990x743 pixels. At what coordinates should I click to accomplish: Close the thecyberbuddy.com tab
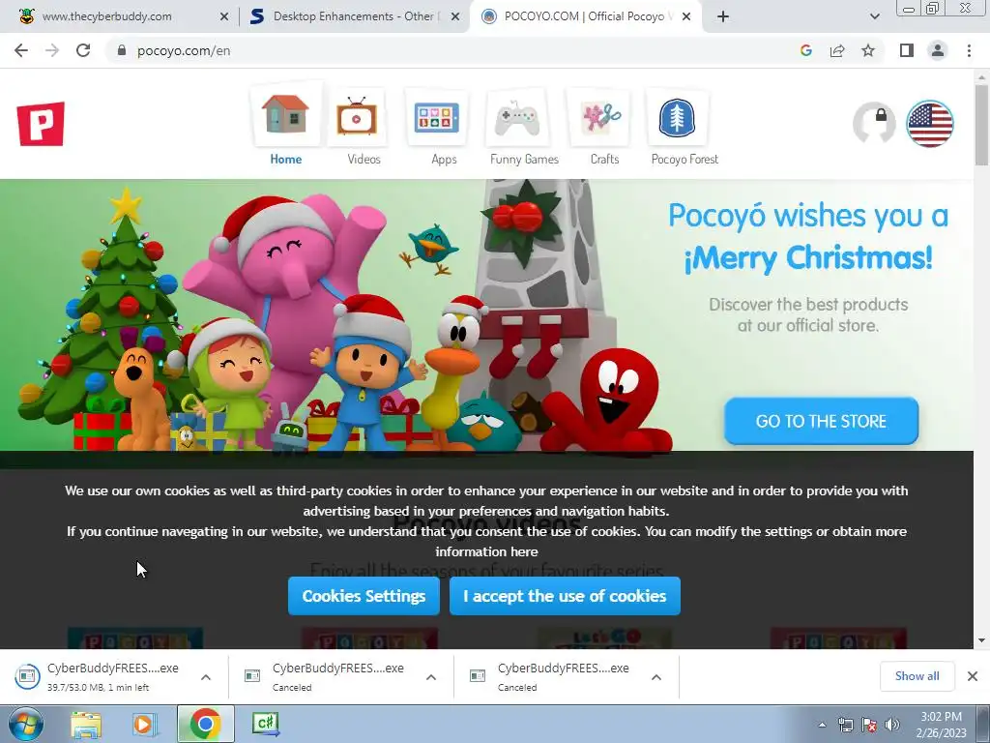224,16
